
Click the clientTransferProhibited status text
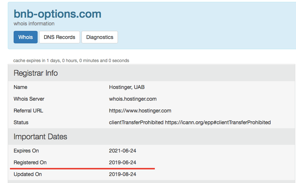[136, 122]
